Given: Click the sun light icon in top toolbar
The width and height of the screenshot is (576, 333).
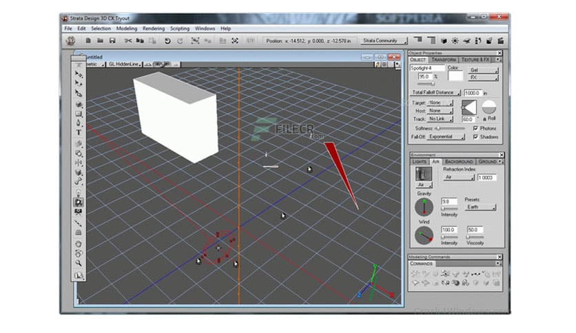Looking at the screenshot, I should pos(455,41).
